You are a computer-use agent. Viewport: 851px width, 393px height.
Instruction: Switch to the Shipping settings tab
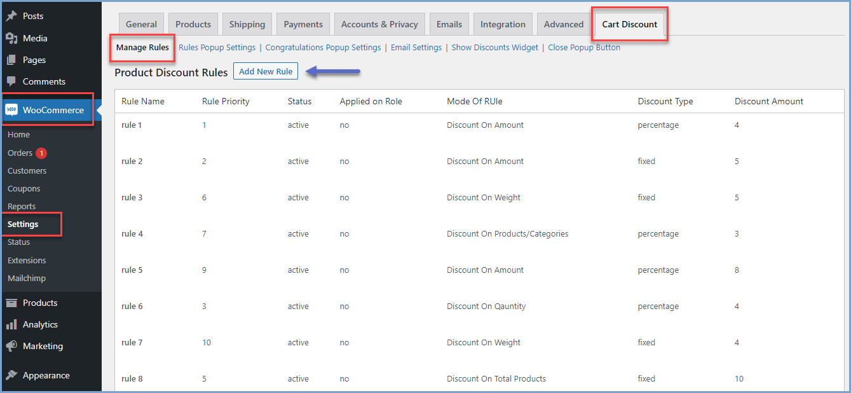[247, 24]
